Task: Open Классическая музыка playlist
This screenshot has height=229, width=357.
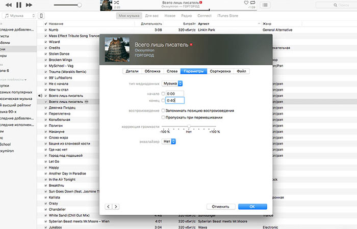Action: coord(16,99)
